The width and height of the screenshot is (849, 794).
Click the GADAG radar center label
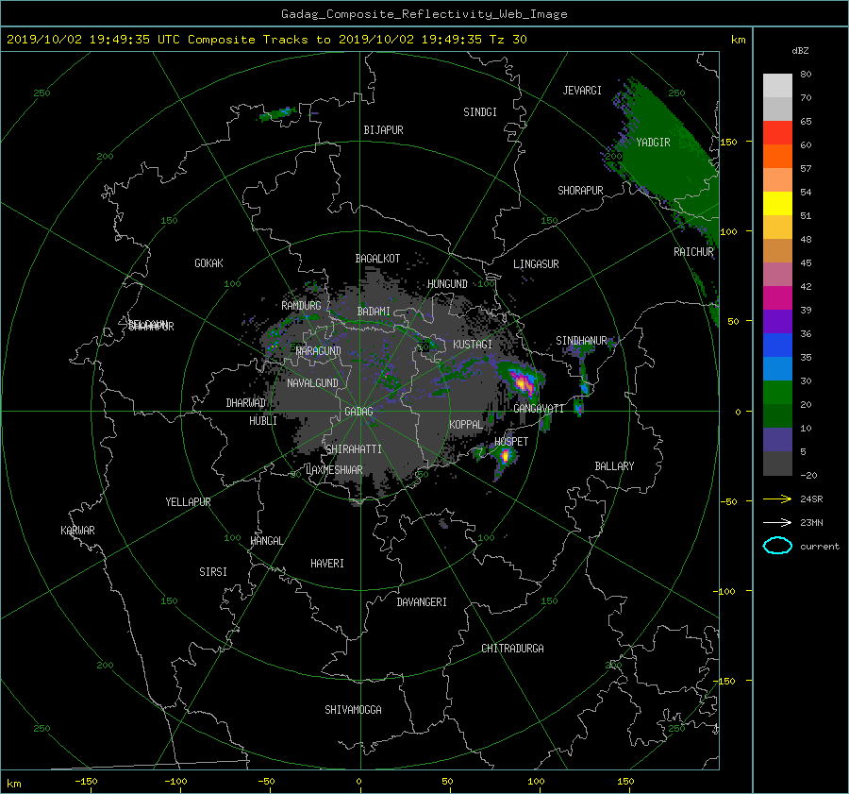(359, 412)
